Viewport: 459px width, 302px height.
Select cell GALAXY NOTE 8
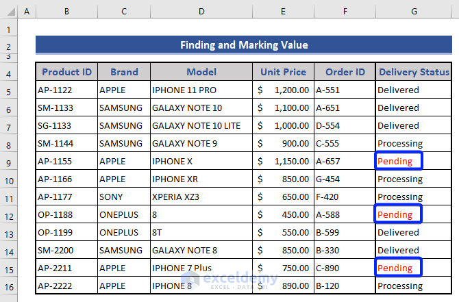201,250
